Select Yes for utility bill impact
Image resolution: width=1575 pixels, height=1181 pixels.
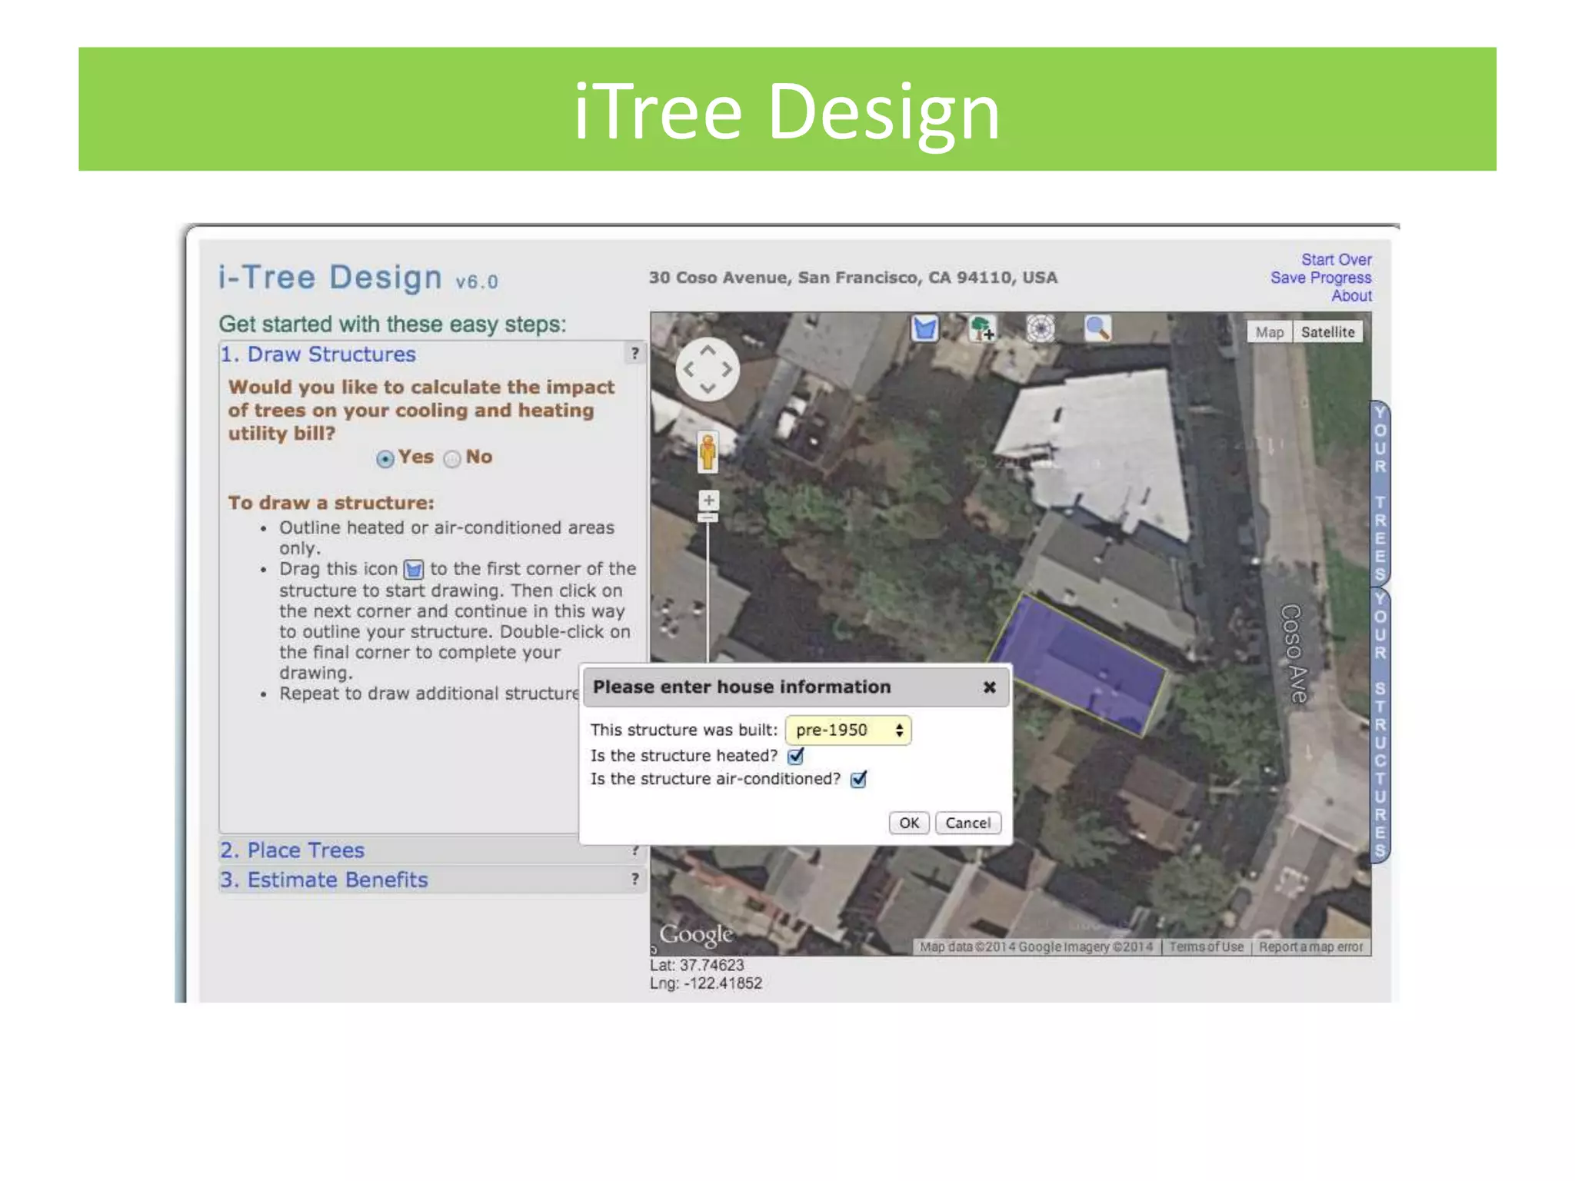coord(385,459)
